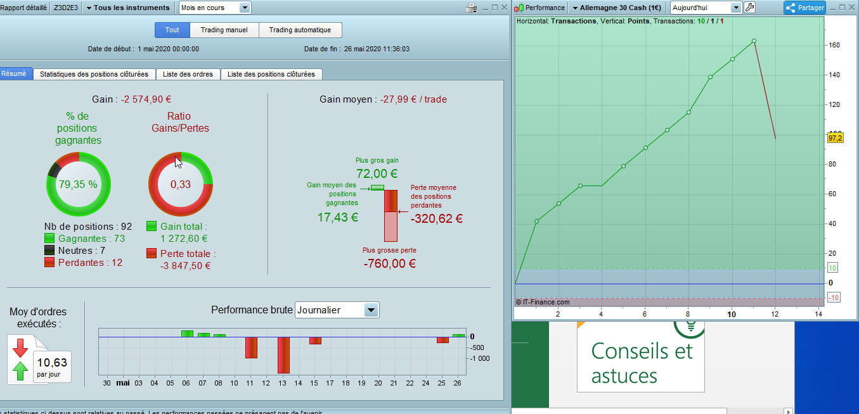Click the red Perte totale swatch

tap(152, 253)
